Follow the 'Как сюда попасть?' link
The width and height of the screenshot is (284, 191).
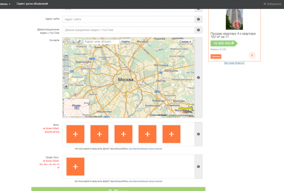coord(234,62)
